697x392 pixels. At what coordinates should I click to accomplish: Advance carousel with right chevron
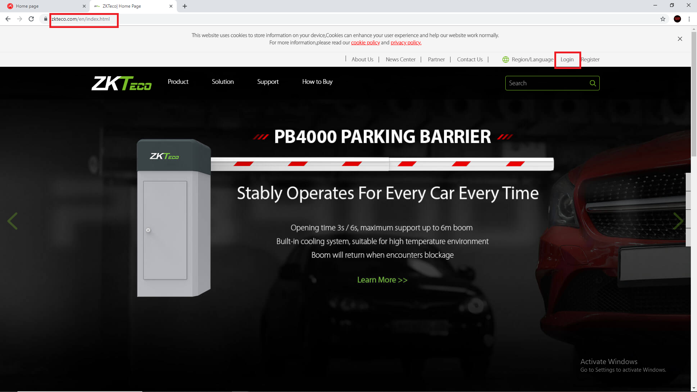(x=678, y=221)
